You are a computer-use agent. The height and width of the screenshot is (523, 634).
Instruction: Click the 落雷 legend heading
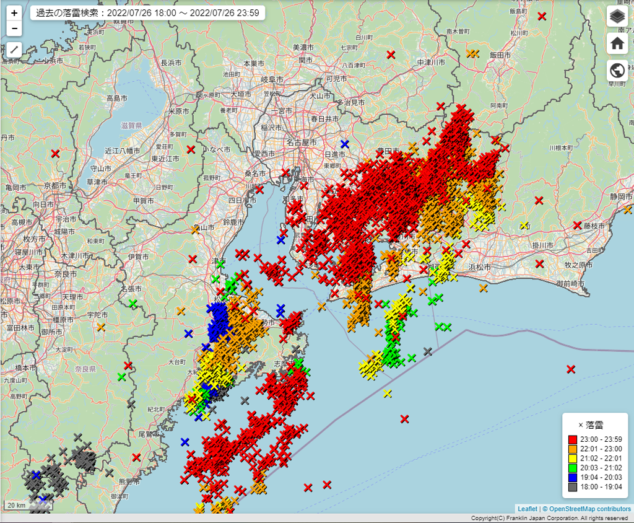[x=594, y=425]
